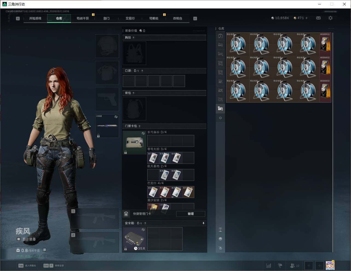Screen dimensions: 351x271
Task: Click the flag icon in bottom bar
Action: click(280, 266)
